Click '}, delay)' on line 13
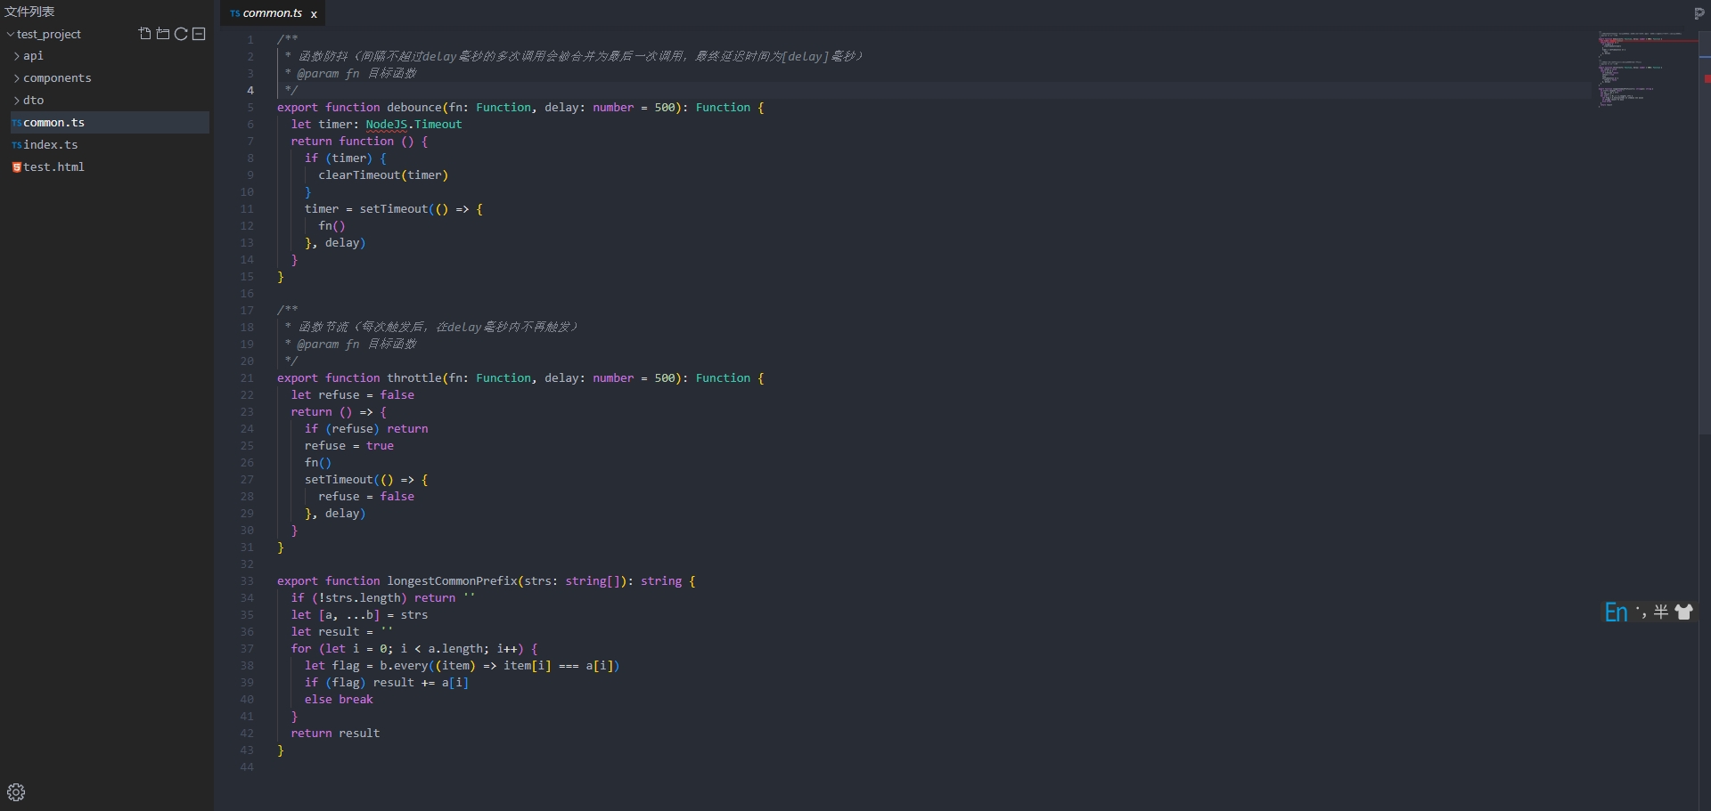1711x811 pixels. (335, 243)
